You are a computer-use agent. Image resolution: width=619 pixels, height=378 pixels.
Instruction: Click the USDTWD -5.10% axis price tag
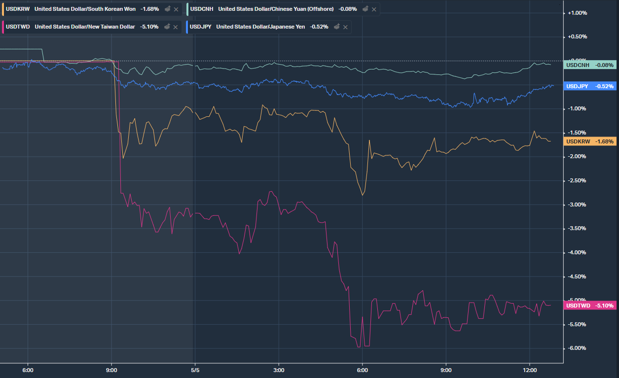tap(589, 306)
